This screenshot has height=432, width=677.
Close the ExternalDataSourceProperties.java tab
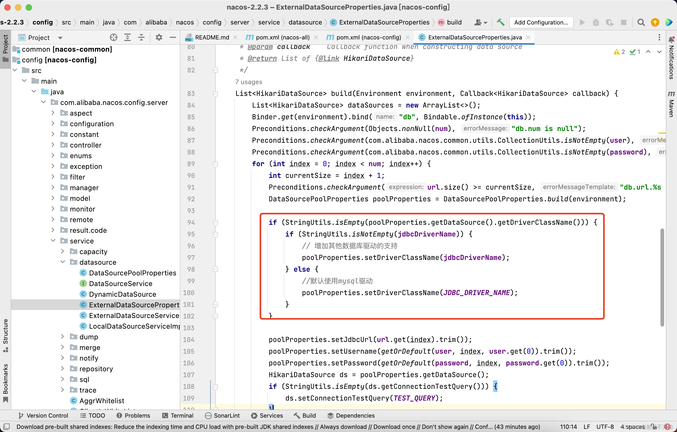pyautogui.click(x=528, y=37)
